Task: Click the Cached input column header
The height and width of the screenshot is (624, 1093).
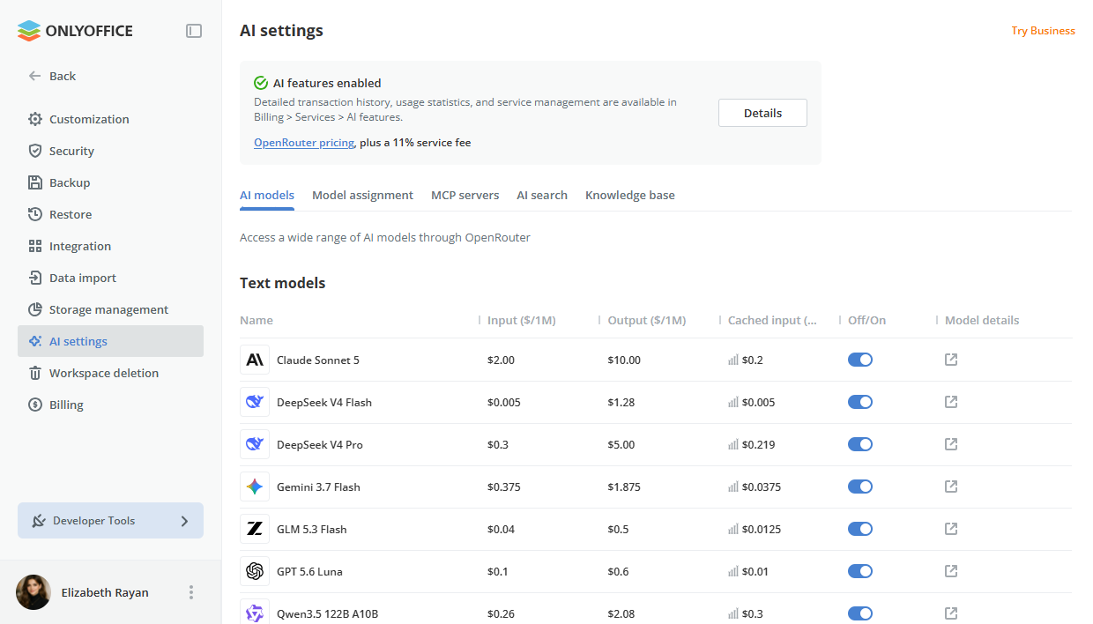Action: coord(773,321)
